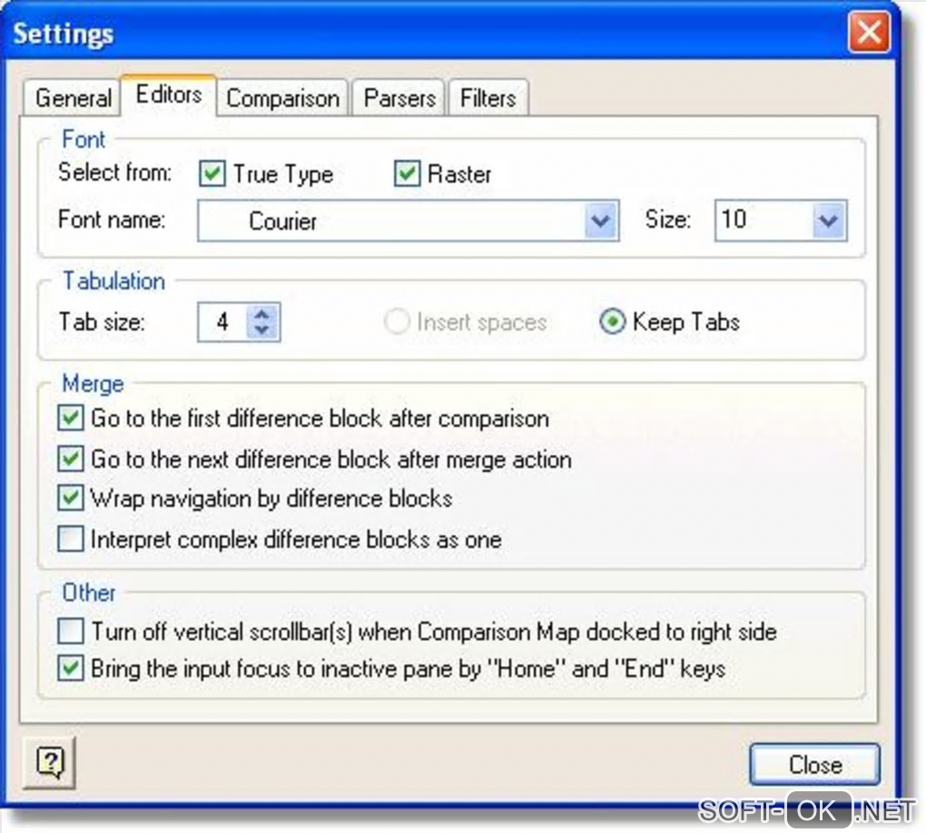
Task: Disable Wrap navigation by difference blocks
Action: [71, 498]
